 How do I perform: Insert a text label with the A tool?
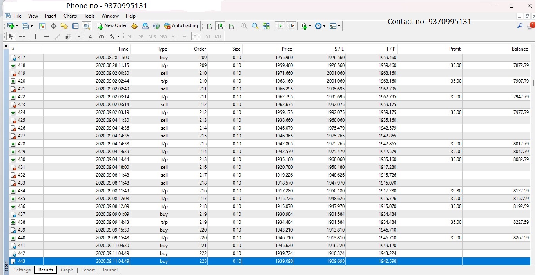90,37
